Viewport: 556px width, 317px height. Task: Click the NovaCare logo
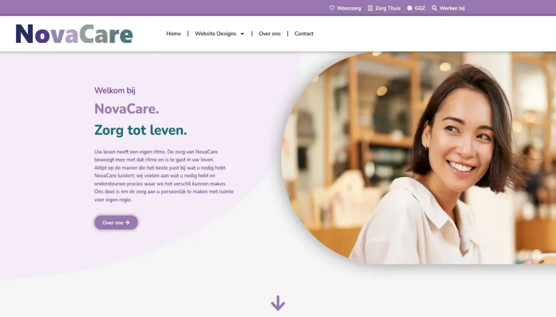tap(74, 34)
